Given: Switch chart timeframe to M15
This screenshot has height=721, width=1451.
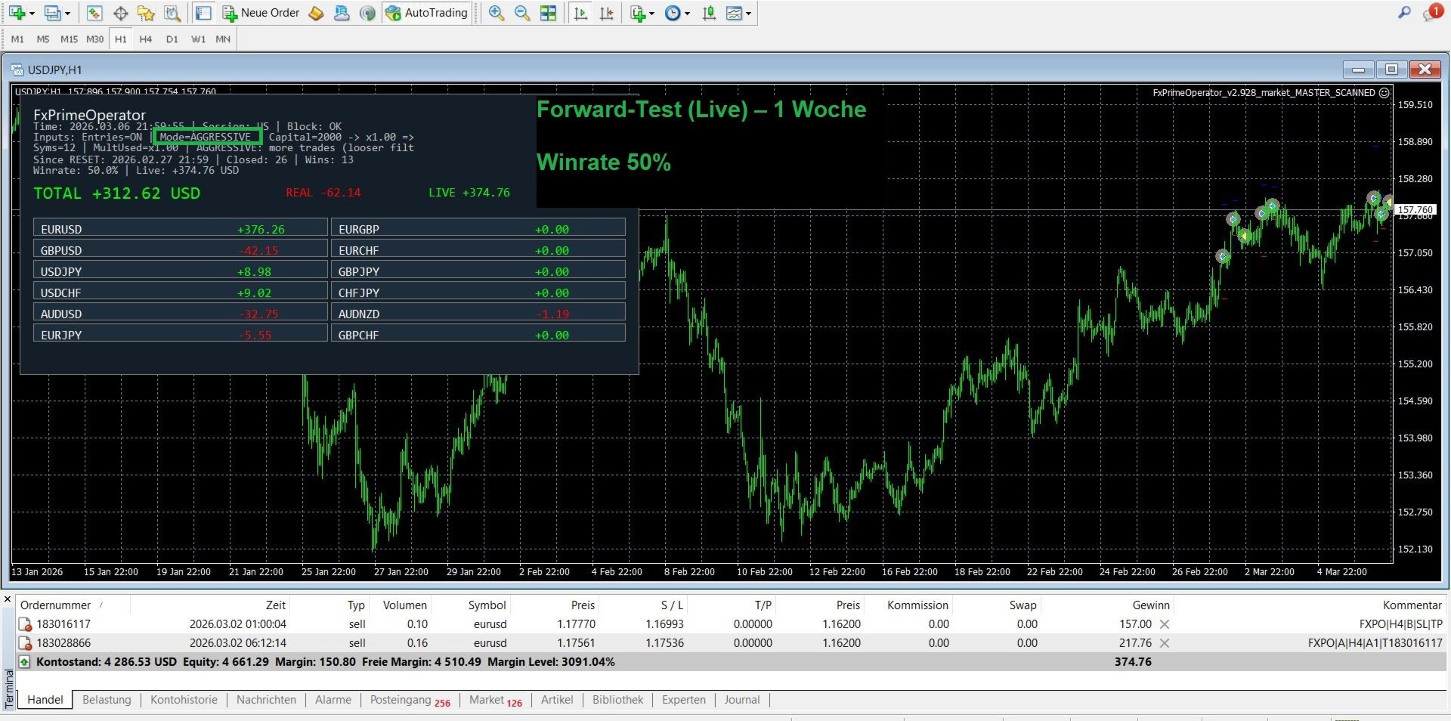Looking at the screenshot, I should 69,39.
